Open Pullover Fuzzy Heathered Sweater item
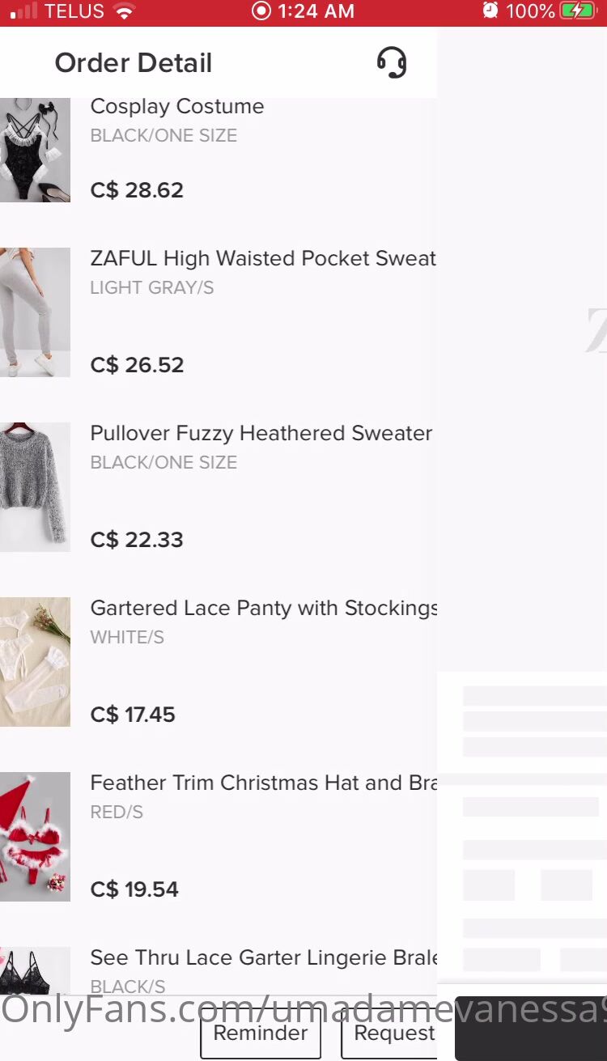 click(261, 433)
